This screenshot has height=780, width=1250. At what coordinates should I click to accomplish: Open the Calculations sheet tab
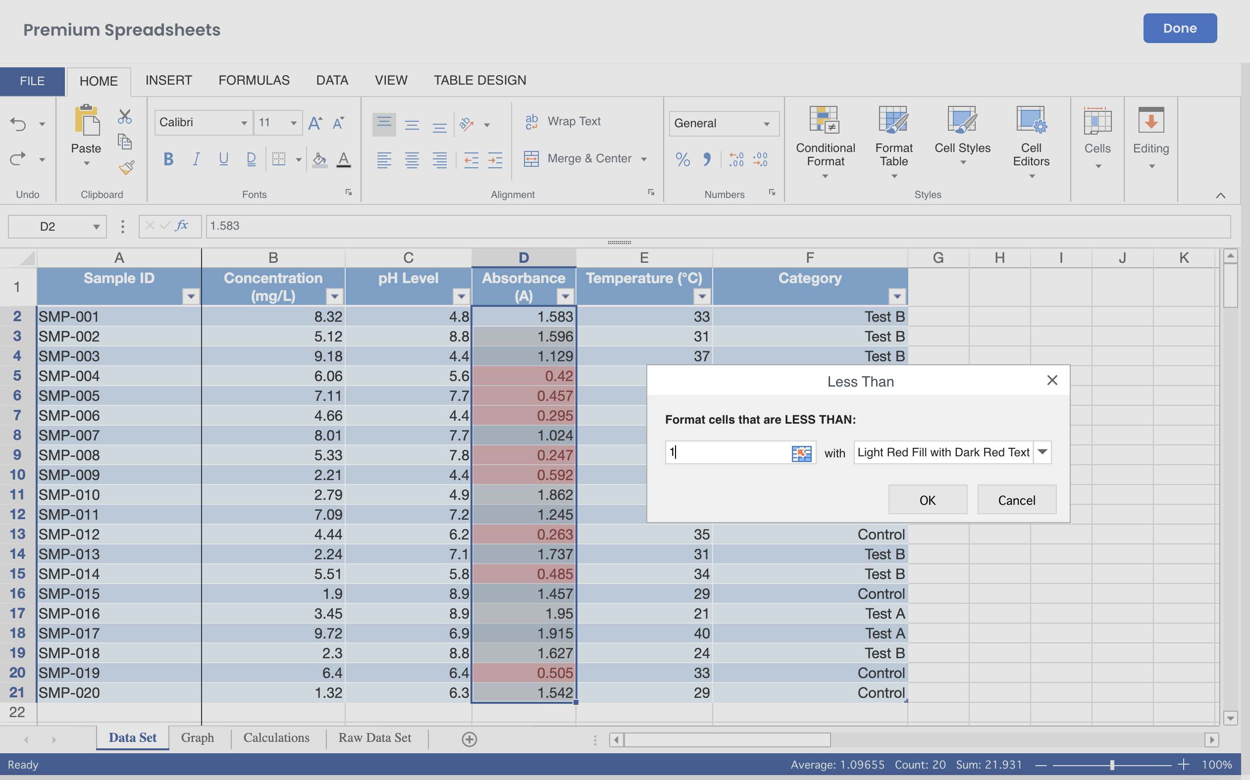click(276, 738)
